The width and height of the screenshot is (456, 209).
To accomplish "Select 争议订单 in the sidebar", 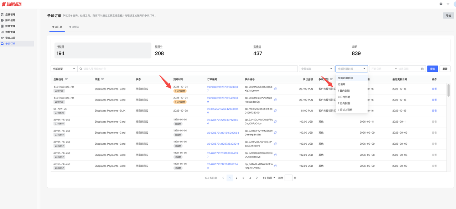I will tap(17, 43).
